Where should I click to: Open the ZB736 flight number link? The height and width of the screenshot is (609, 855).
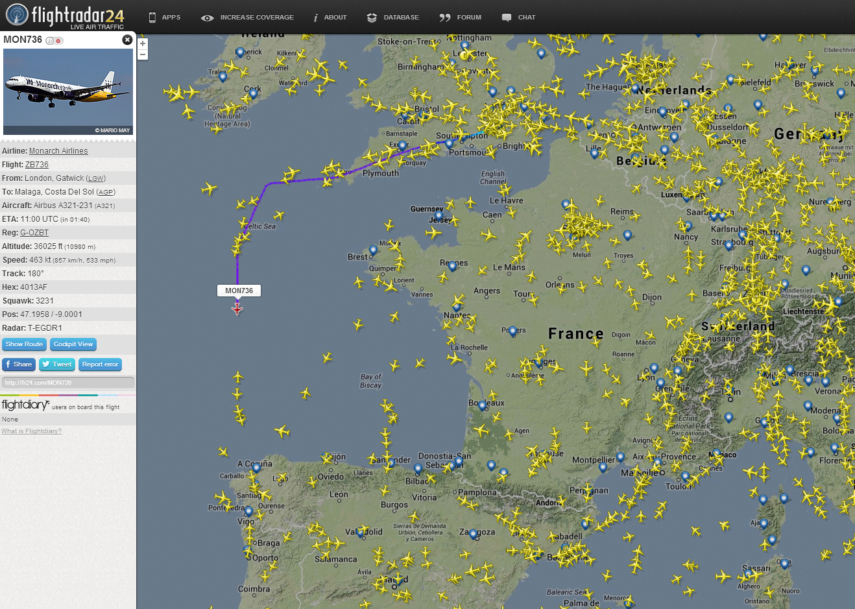click(37, 165)
